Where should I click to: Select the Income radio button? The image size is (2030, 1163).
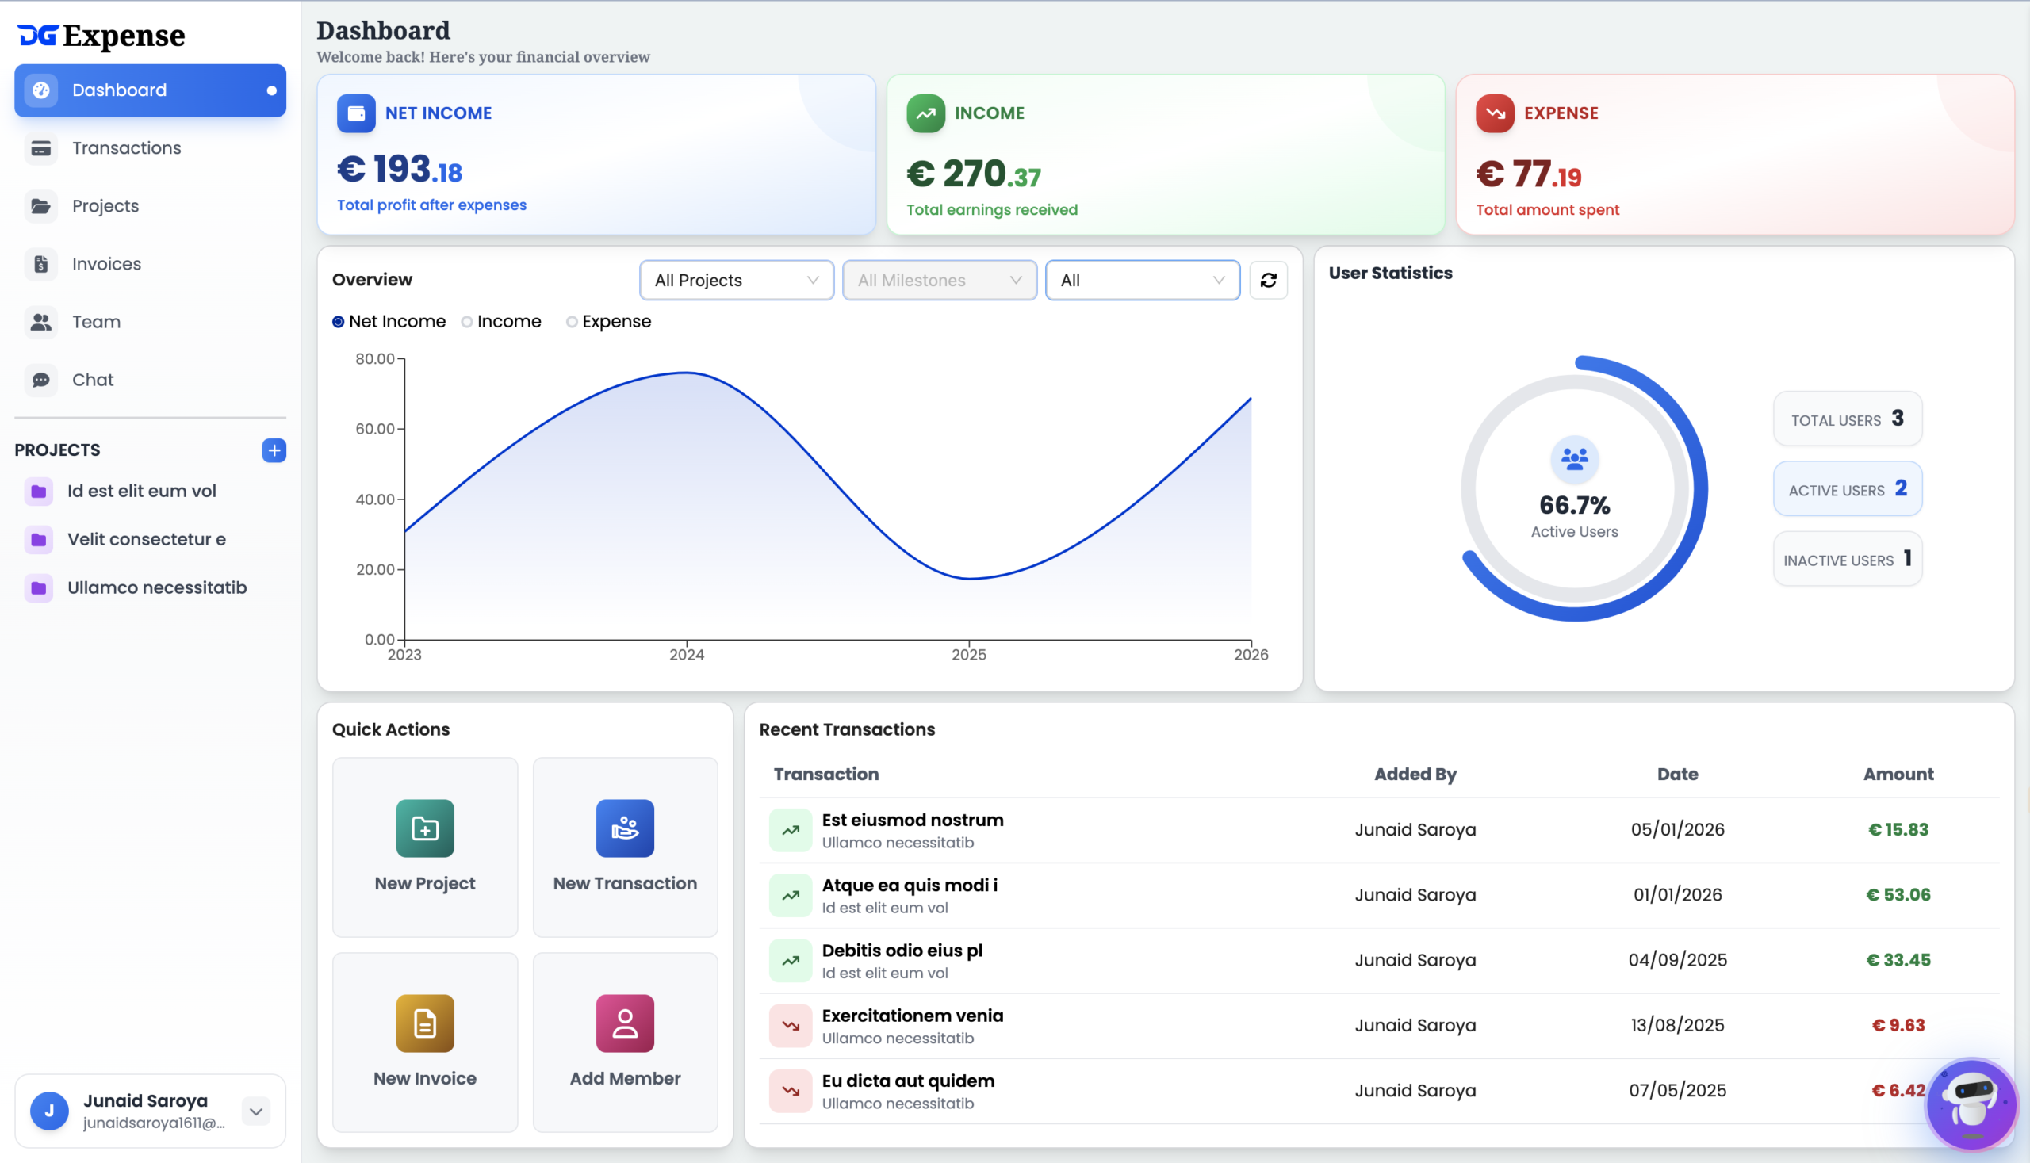[467, 322]
